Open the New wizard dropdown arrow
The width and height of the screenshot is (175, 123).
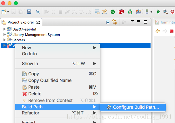(8, 12)
